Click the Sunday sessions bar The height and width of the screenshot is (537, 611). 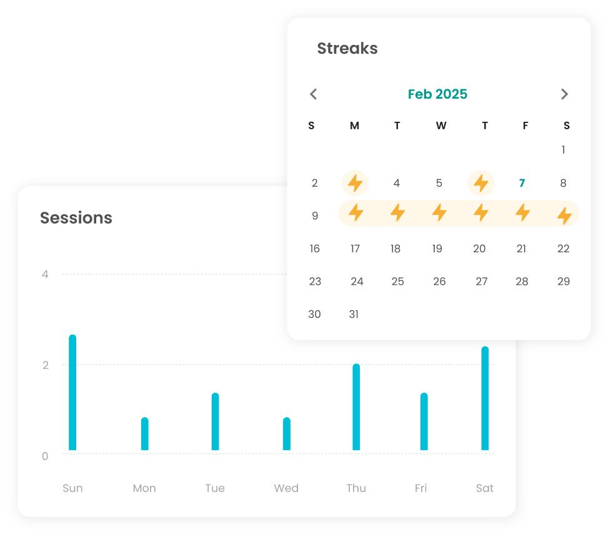coord(72,393)
